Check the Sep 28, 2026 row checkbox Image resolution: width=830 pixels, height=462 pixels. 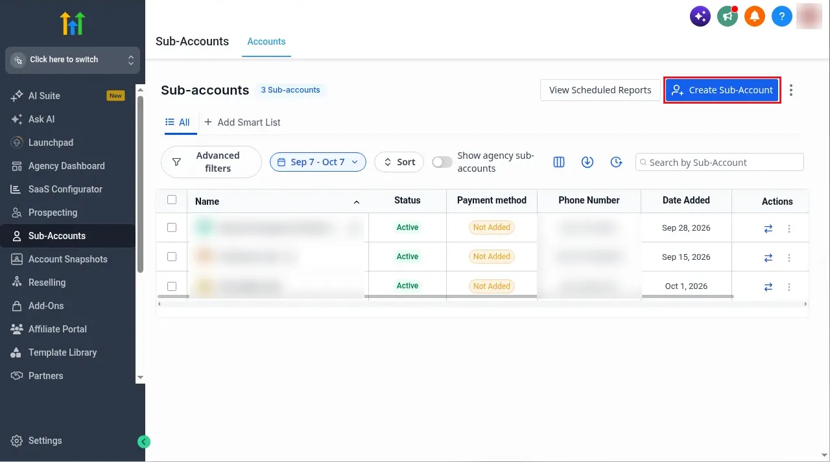[172, 227]
